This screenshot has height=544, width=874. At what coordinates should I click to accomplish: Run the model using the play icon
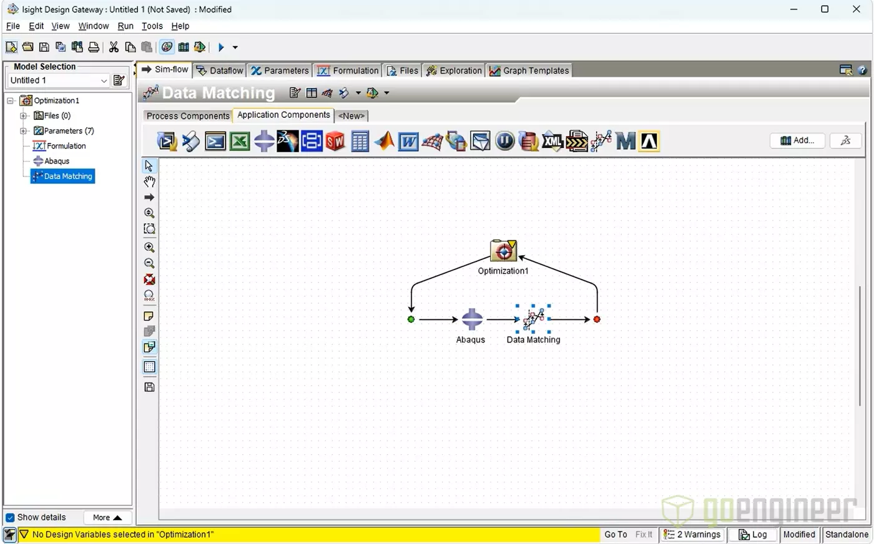coord(220,47)
